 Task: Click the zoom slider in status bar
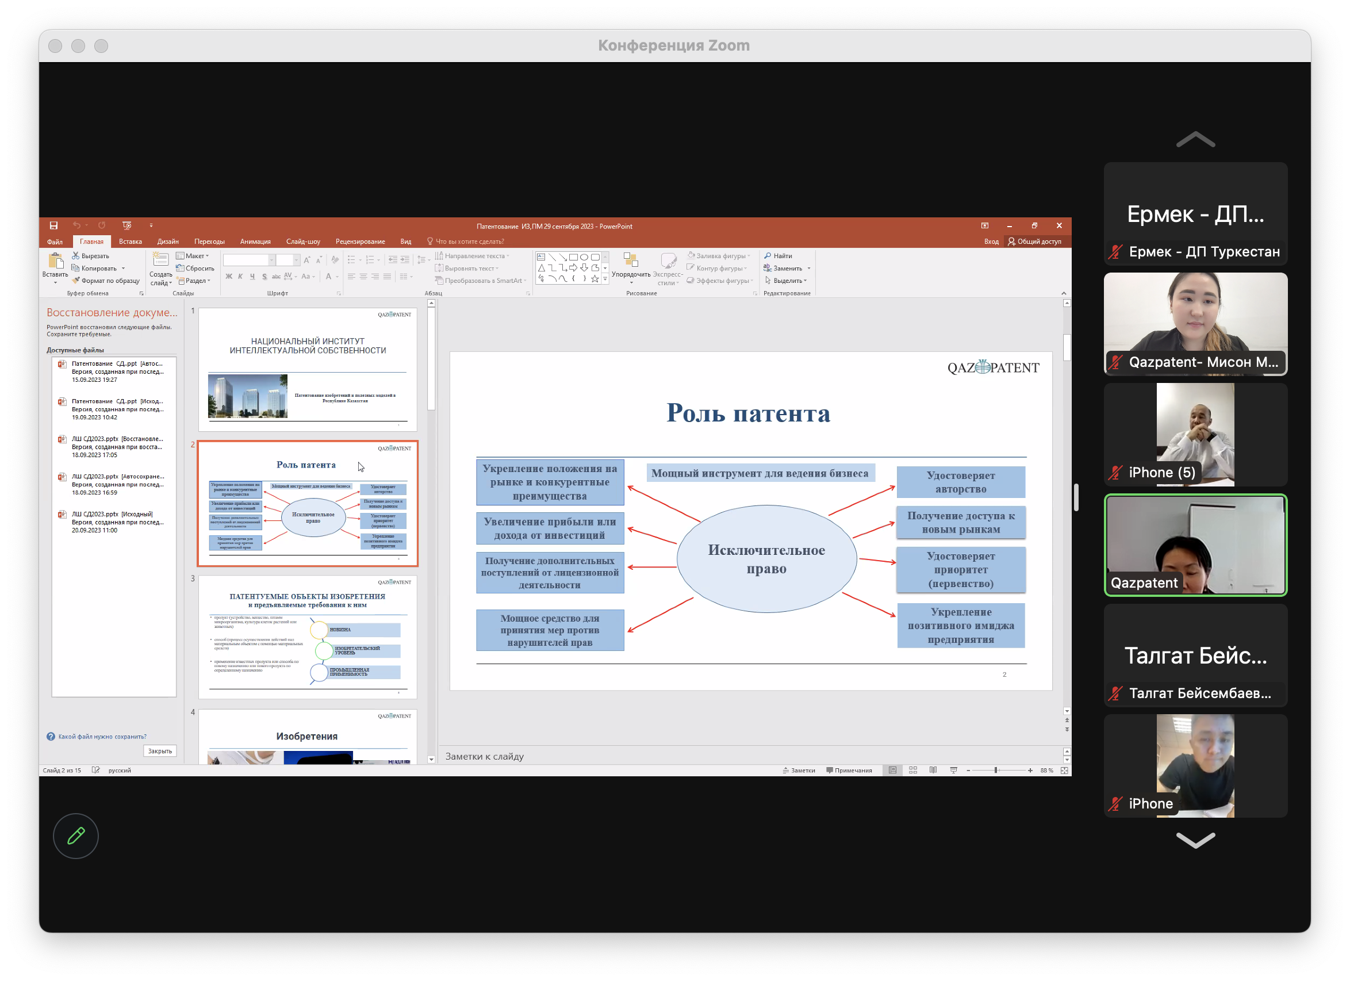[x=996, y=771]
